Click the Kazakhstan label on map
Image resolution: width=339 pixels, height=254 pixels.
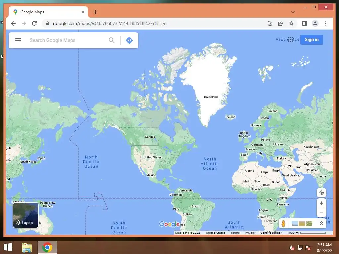(311, 147)
